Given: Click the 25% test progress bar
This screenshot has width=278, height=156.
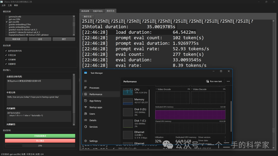Looking at the screenshot, I should click(x=40, y=146).
